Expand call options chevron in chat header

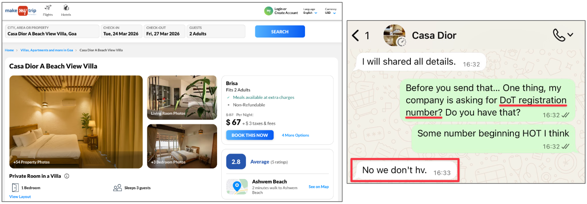[570, 35]
